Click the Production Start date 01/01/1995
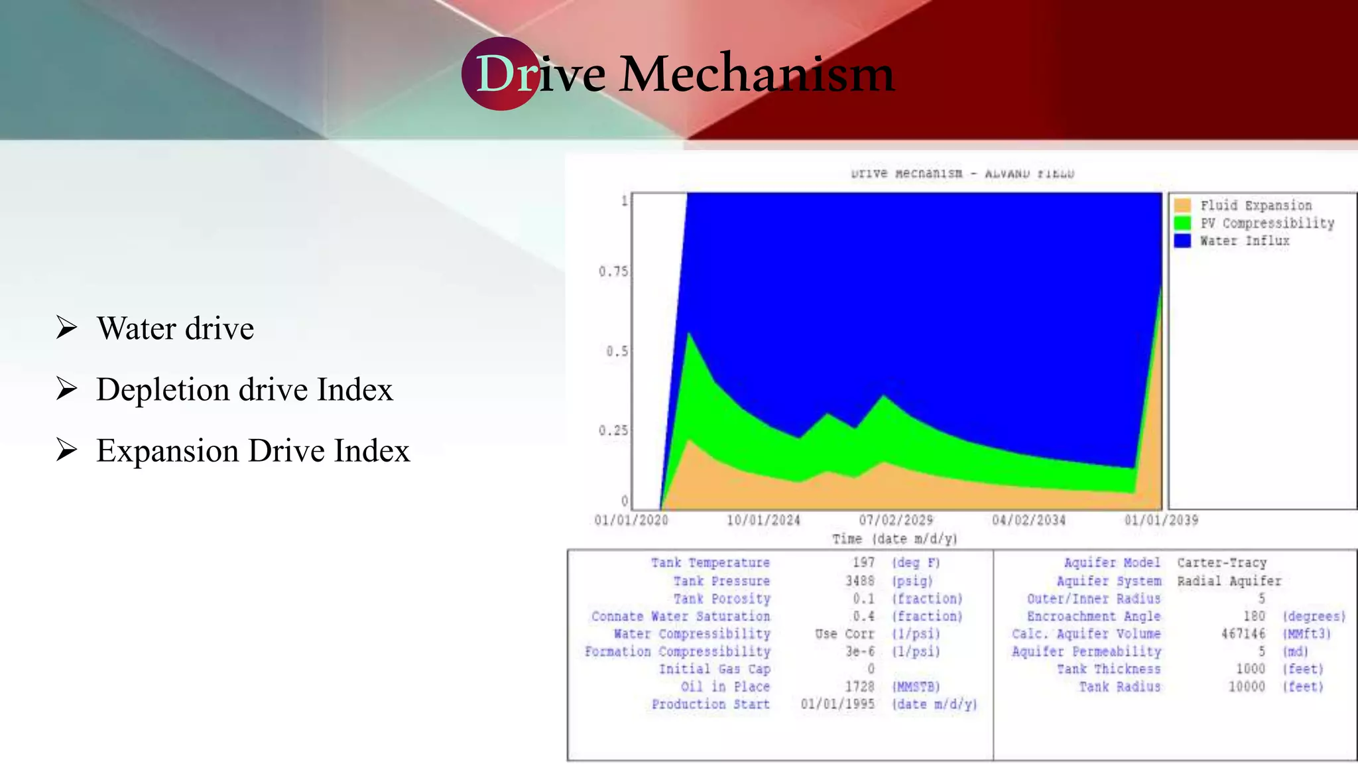 tap(837, 704)
